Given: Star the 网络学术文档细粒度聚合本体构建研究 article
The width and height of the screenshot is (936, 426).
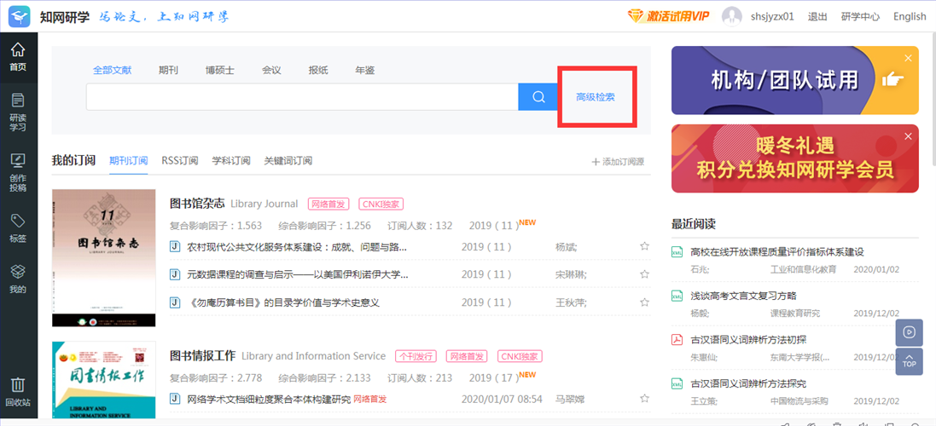Looking at the screenshot, I should (x=644, y=399).
